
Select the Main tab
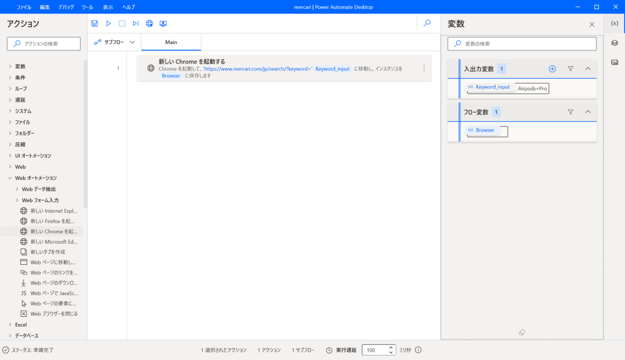pos(171,42)
